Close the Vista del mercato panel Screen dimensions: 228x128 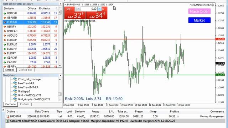tap(61, 4)
